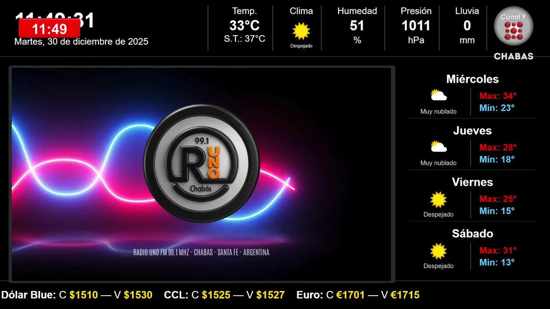Click the Miércoles forecast heading
This screenshot has width=550, height=309.
pyautogui.click(x=472, y=79)
